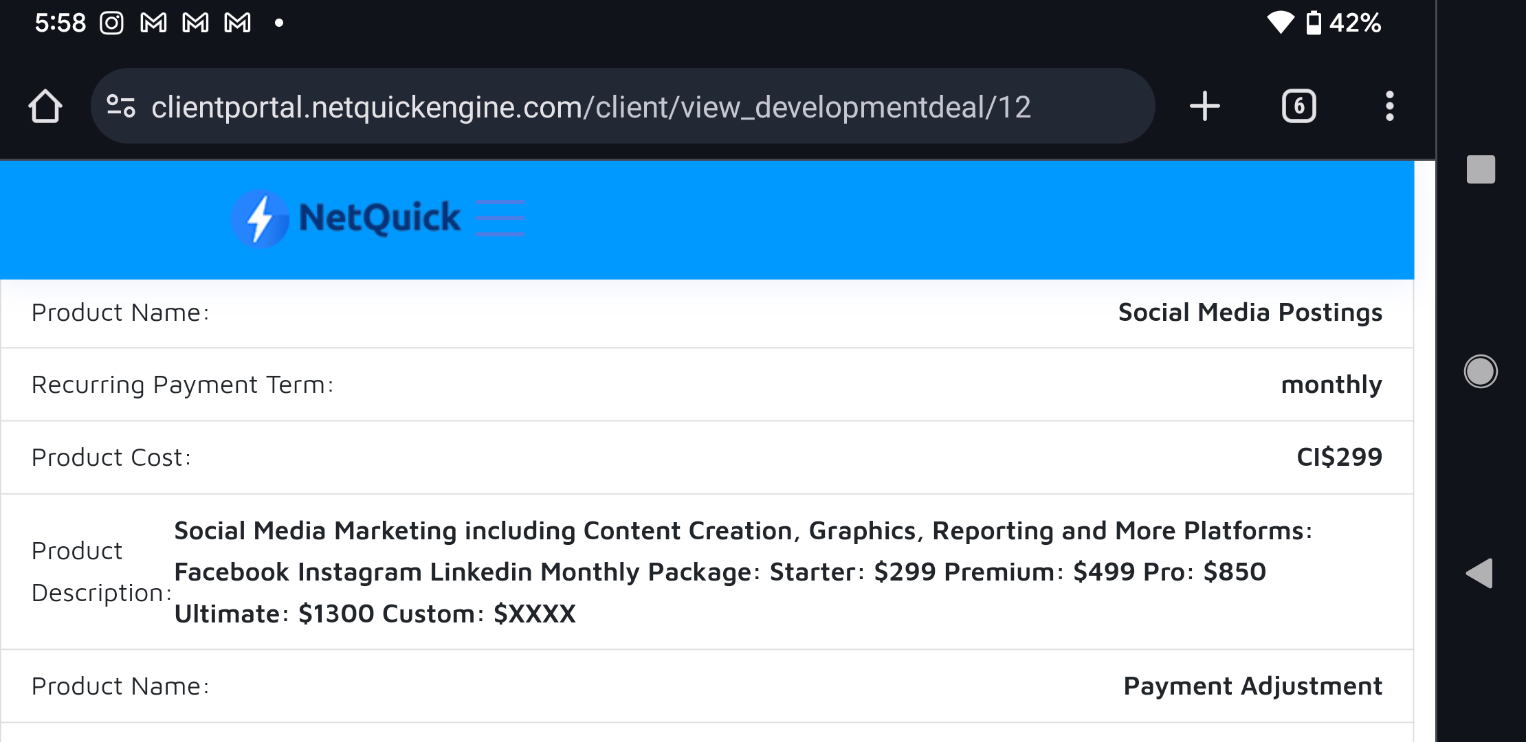Screen dimensions: 1526x742
Task: Open the Instagram notification icon in status bar
Action: pyautogui.click(x=111, y=23)
